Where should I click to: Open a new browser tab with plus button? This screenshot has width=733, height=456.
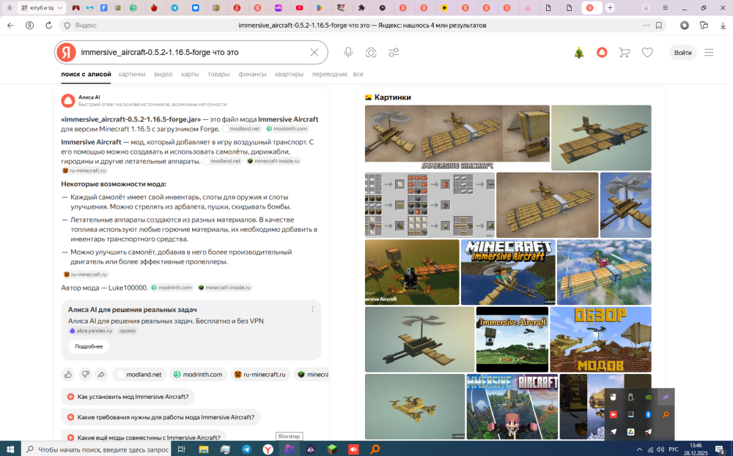point(610,7)
